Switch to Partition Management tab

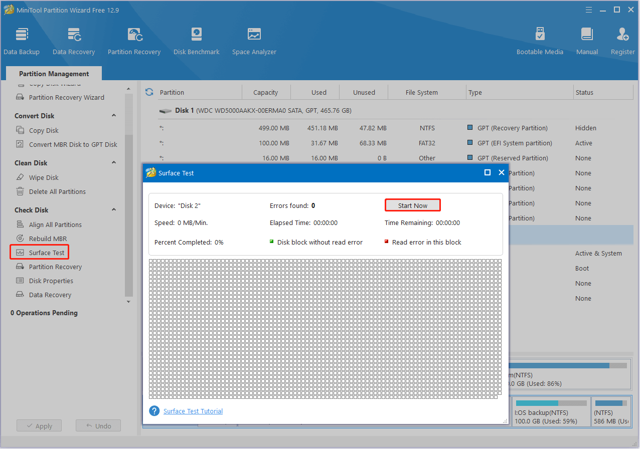point(54,74)
